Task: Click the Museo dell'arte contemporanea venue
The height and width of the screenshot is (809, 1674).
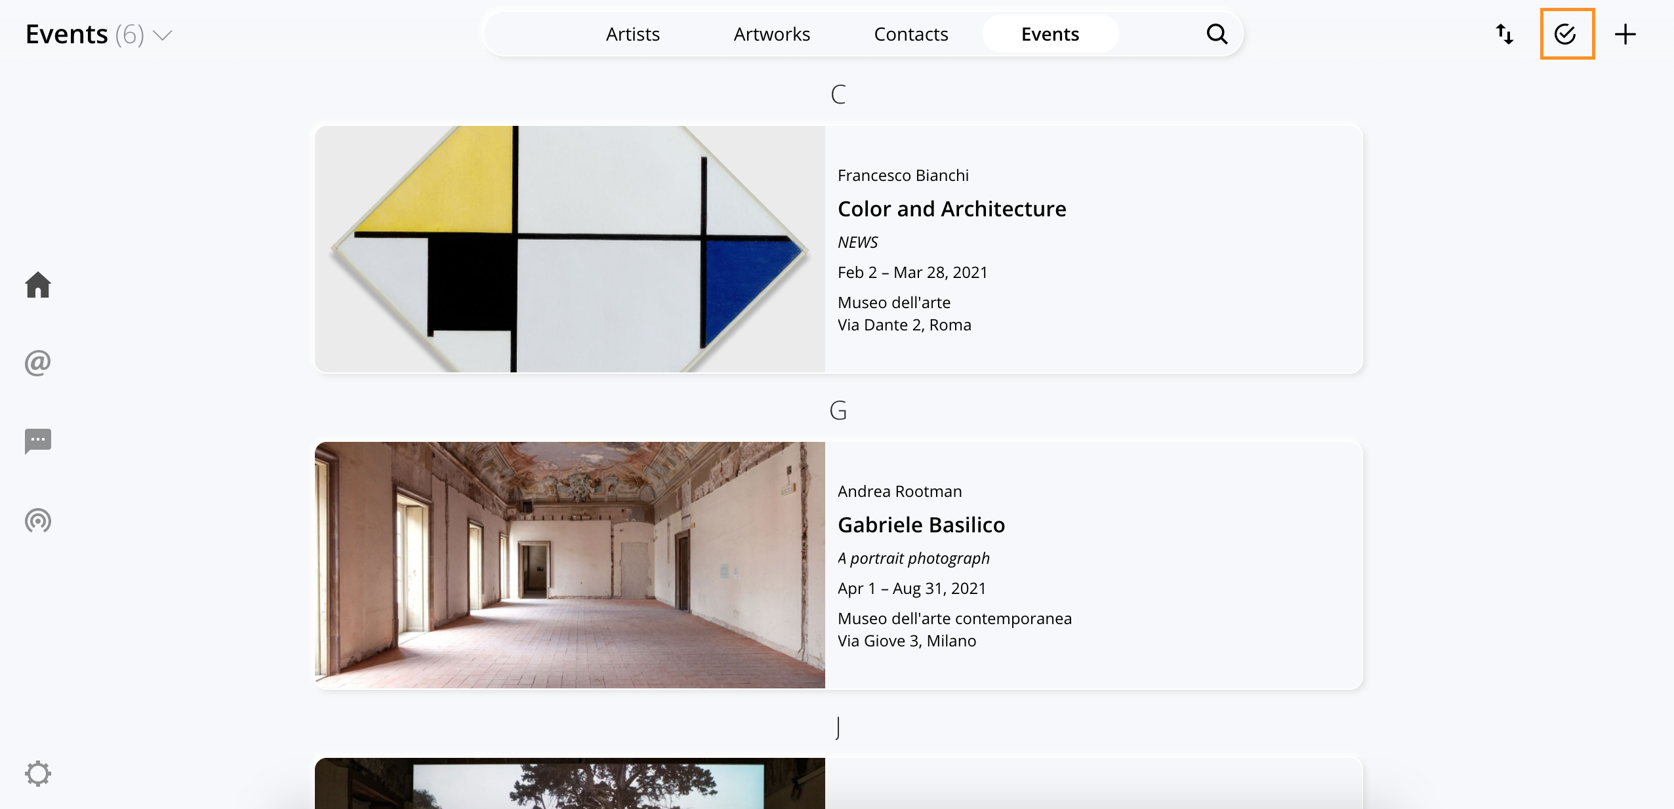Action: [x=954, y=618]
